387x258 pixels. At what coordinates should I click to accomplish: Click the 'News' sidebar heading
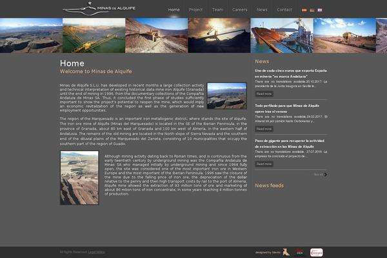(262, 61)
